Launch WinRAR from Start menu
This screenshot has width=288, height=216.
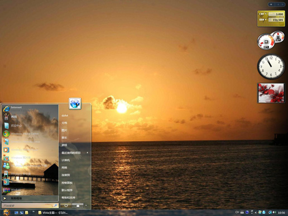pos(30,190)
